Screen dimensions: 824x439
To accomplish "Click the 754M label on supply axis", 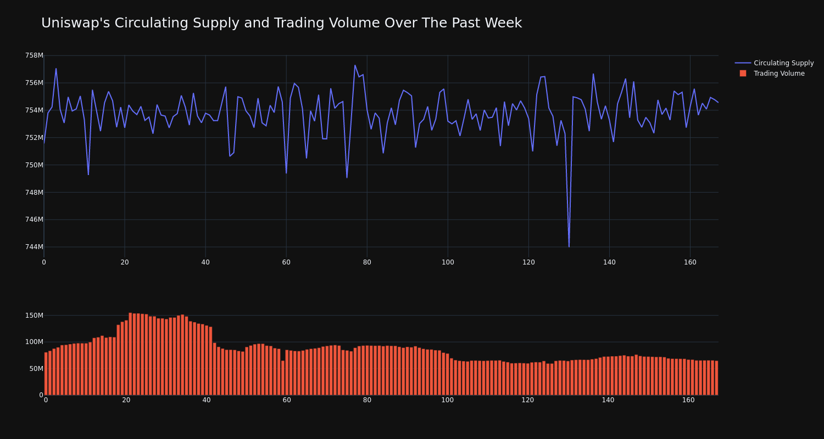I will click(x=34, y=110).
